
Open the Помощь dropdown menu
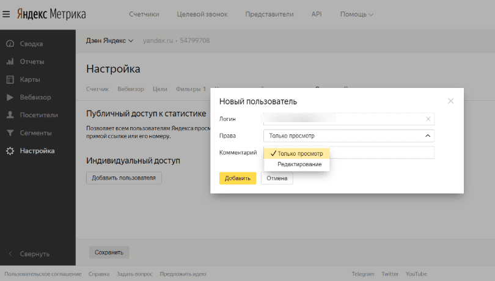357,14
